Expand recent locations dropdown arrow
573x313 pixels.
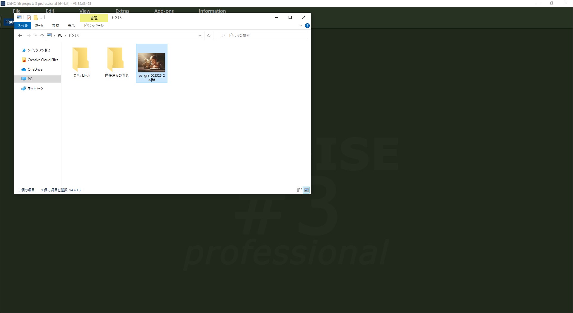click(x=36, y=35)
